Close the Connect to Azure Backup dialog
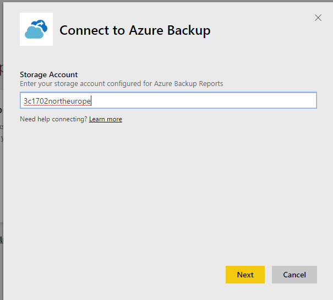This screenshot has height=300, width=333. point(318,18)
